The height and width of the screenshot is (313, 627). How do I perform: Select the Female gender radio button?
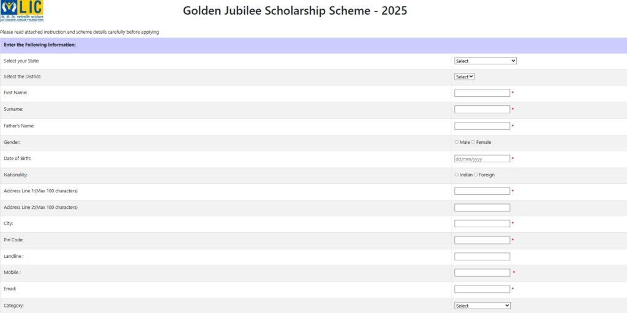coord(473,142)
